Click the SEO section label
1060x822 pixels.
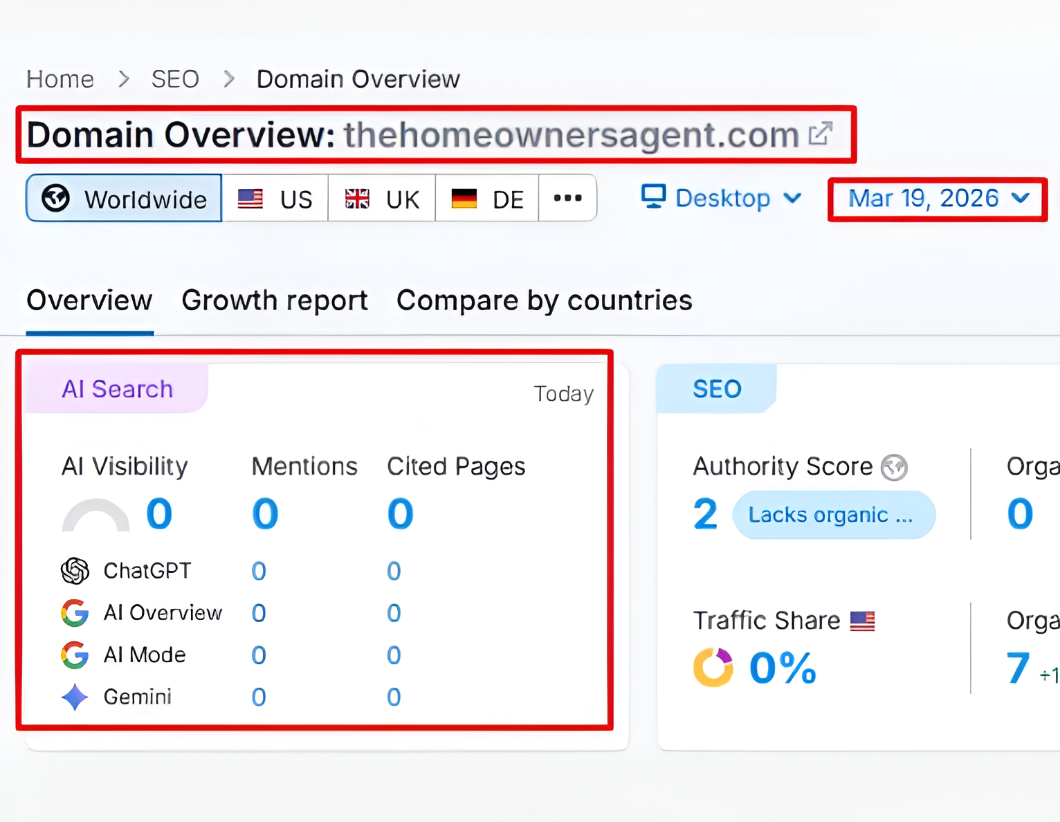pos(717,389)
